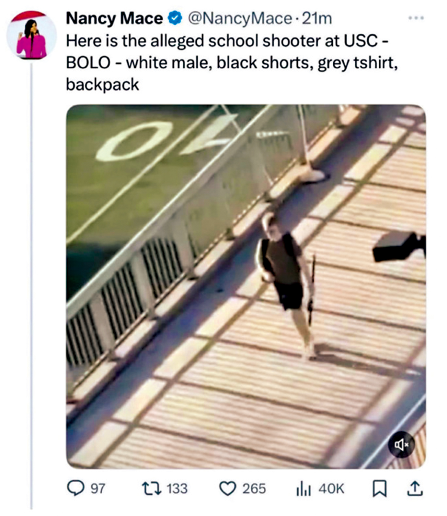447x516 pixels.
Task: Open the Nancy Mace display name link
Action: [114, 19]
